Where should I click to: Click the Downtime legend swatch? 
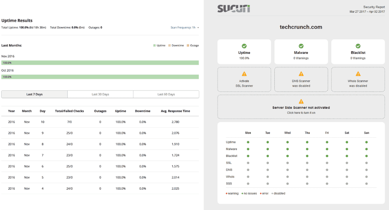click(169, 45)
